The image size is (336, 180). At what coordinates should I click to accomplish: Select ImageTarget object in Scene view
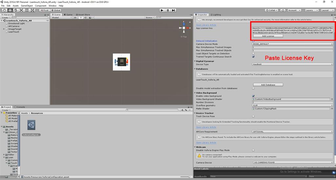[x=121, y=62]
